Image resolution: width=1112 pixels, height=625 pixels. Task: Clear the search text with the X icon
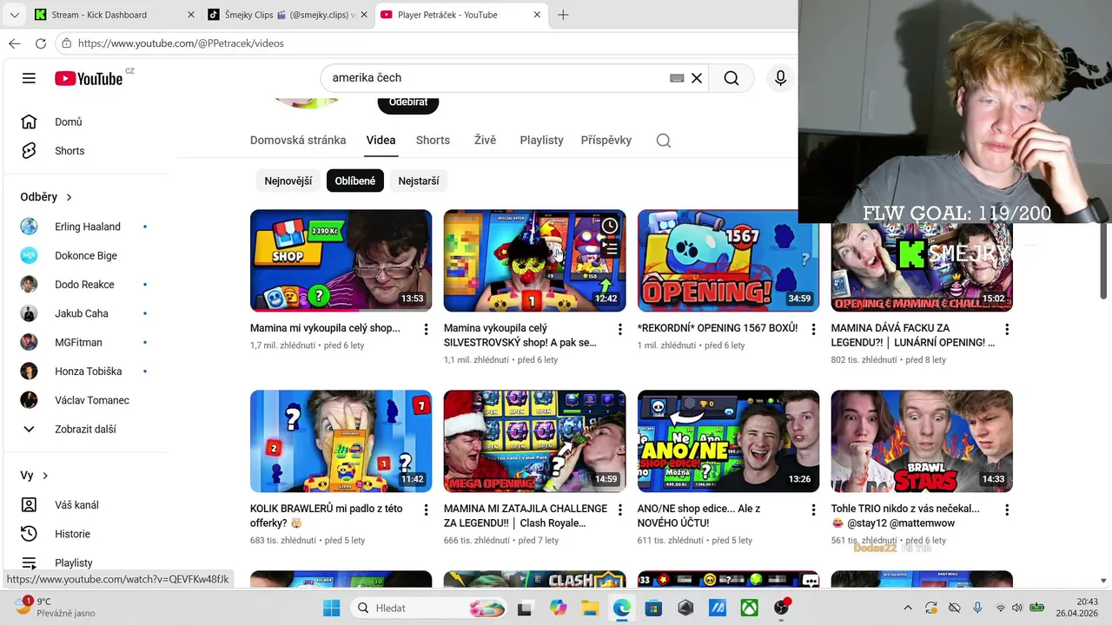point(697,78)
